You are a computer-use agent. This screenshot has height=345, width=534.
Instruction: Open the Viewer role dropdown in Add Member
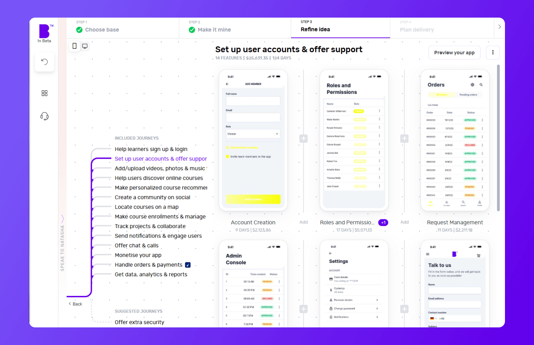click(x=253, y=134)
